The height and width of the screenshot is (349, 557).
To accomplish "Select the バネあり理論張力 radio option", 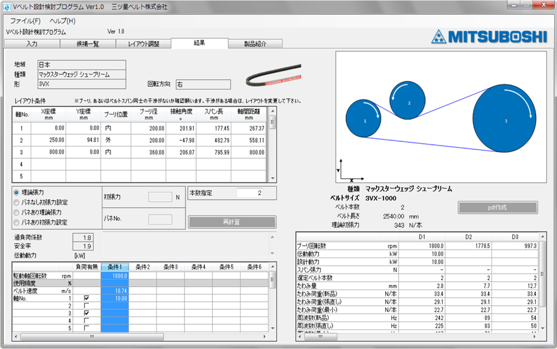I will click(x=16, y=212).
